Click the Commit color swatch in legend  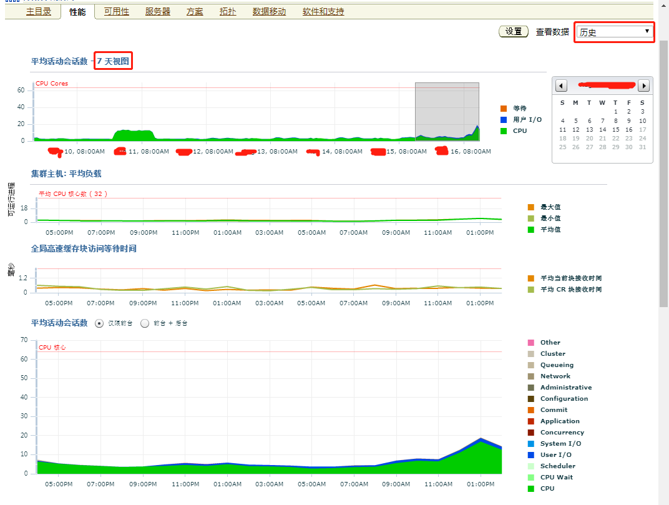click(532, 409)
